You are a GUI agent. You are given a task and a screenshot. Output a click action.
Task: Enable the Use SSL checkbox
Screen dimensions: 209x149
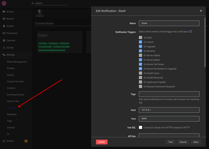141,128
